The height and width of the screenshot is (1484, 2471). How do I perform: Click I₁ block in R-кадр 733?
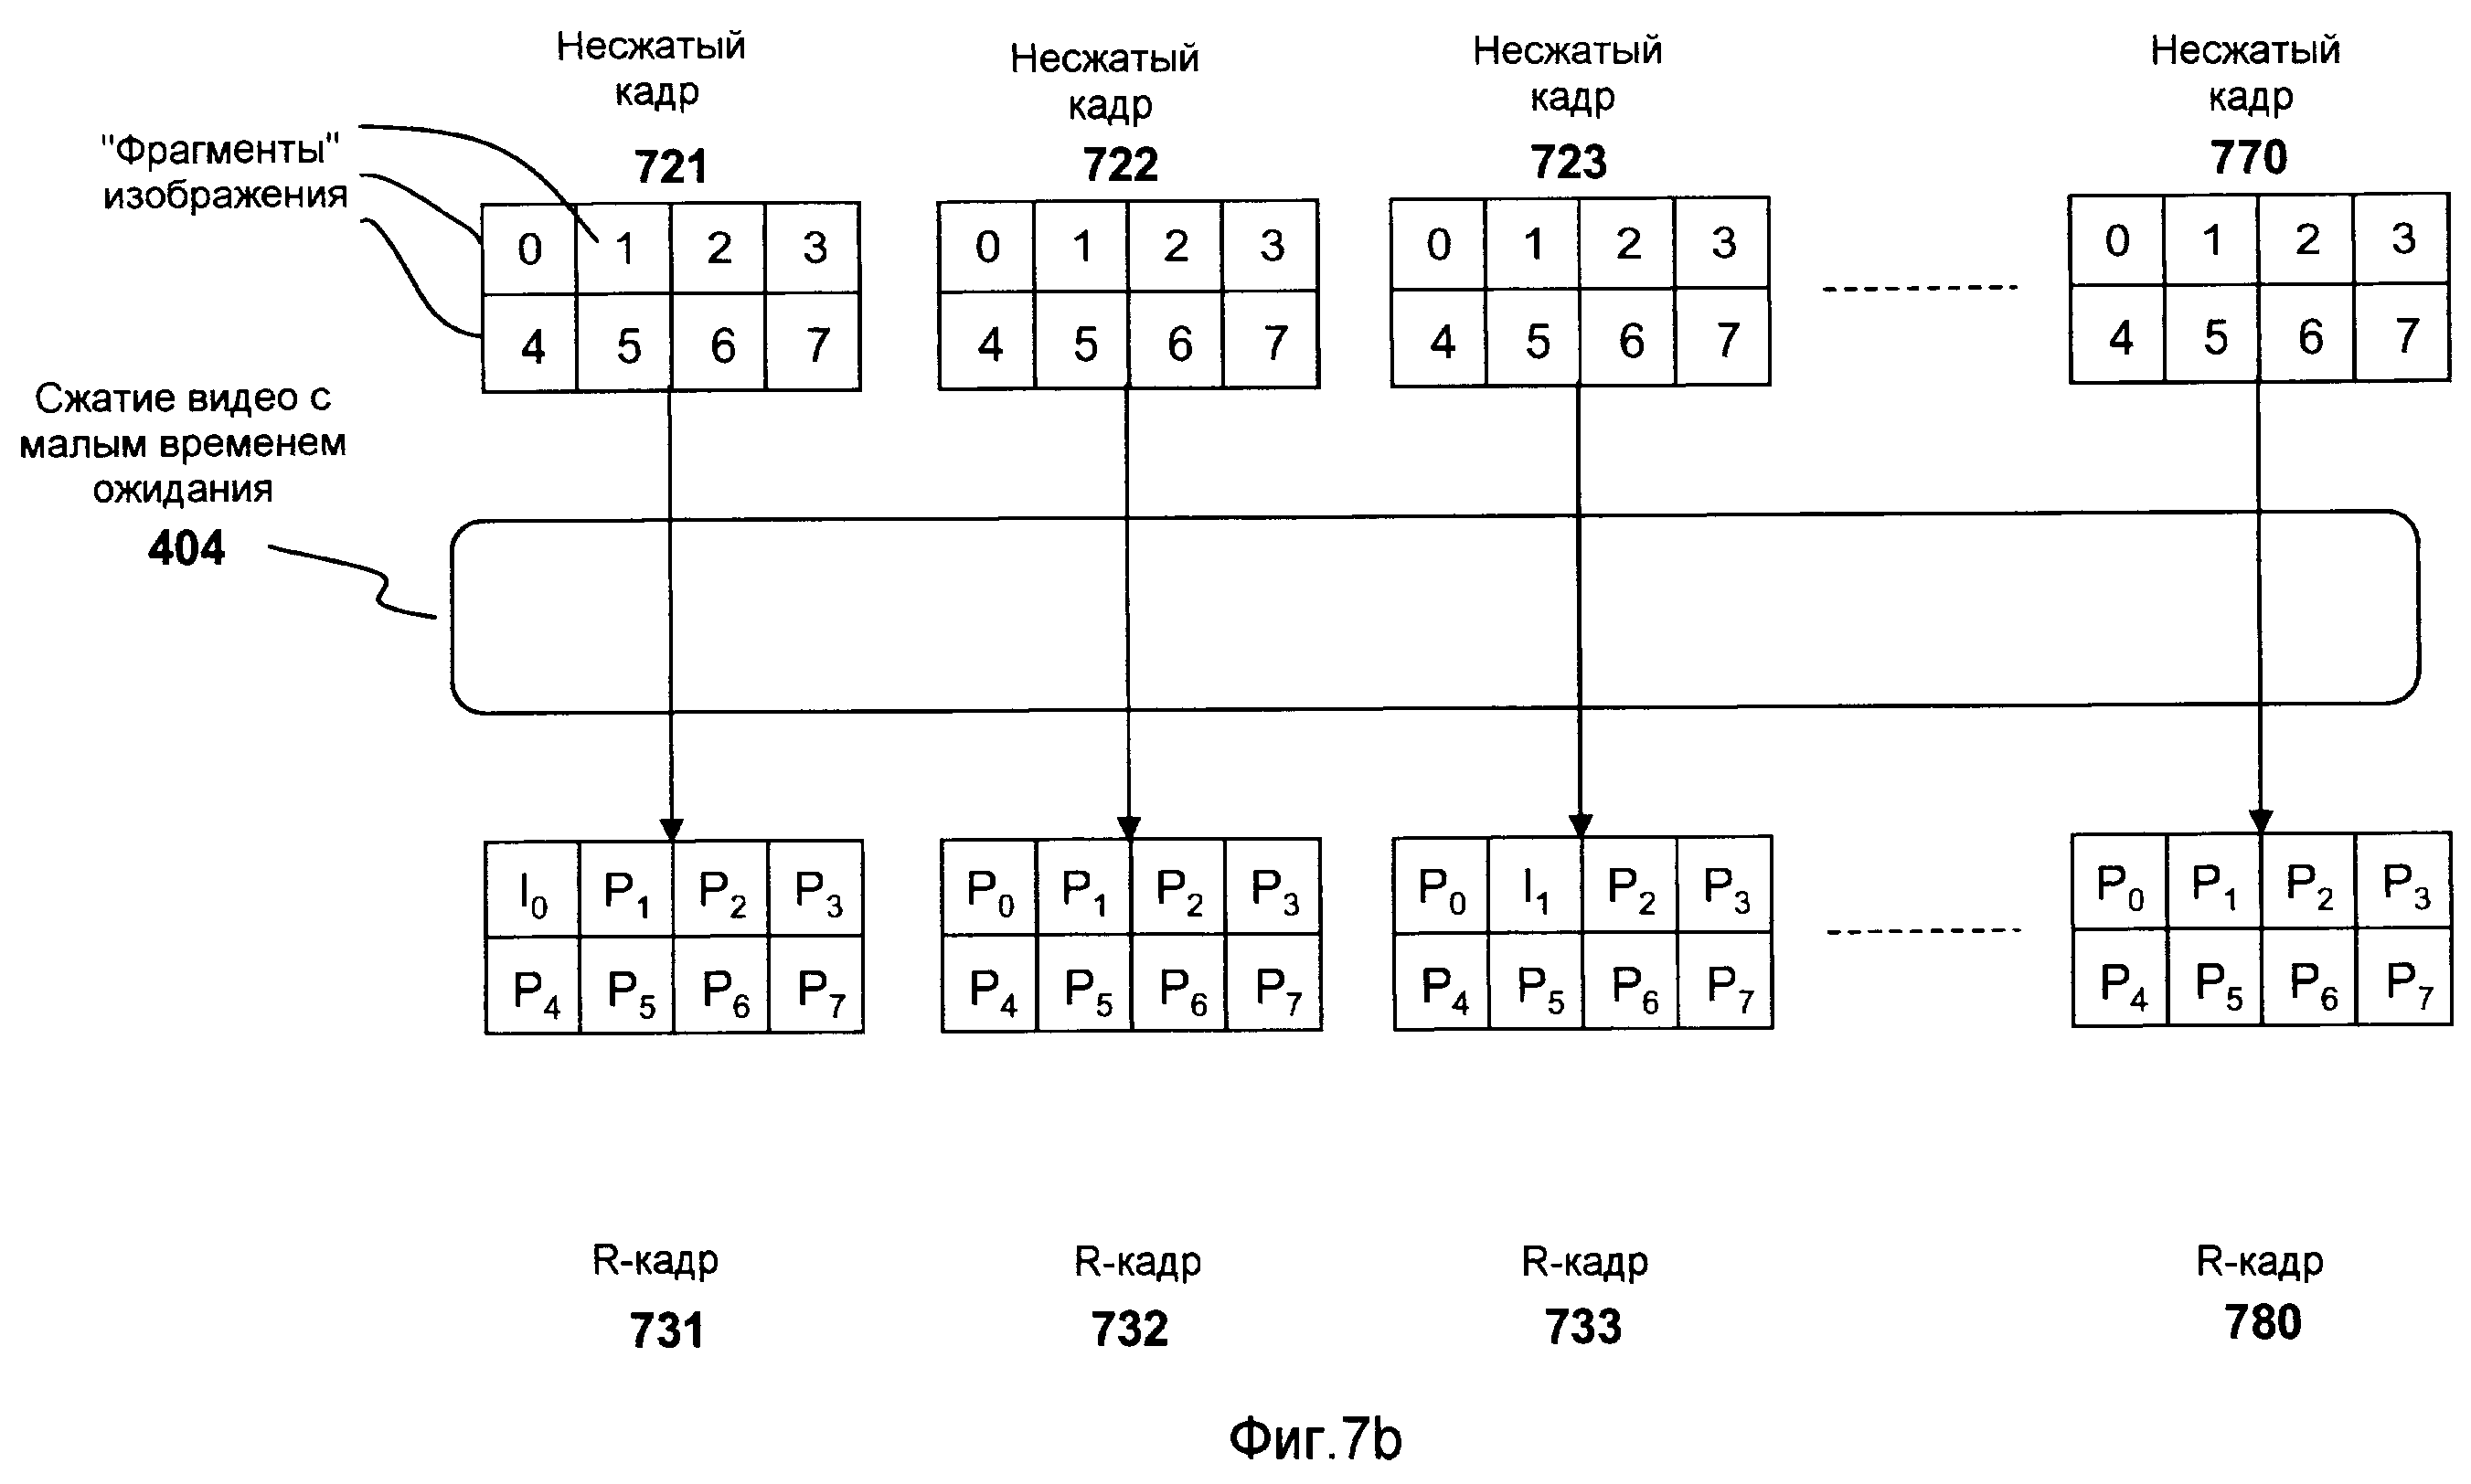click(1542, 883)
